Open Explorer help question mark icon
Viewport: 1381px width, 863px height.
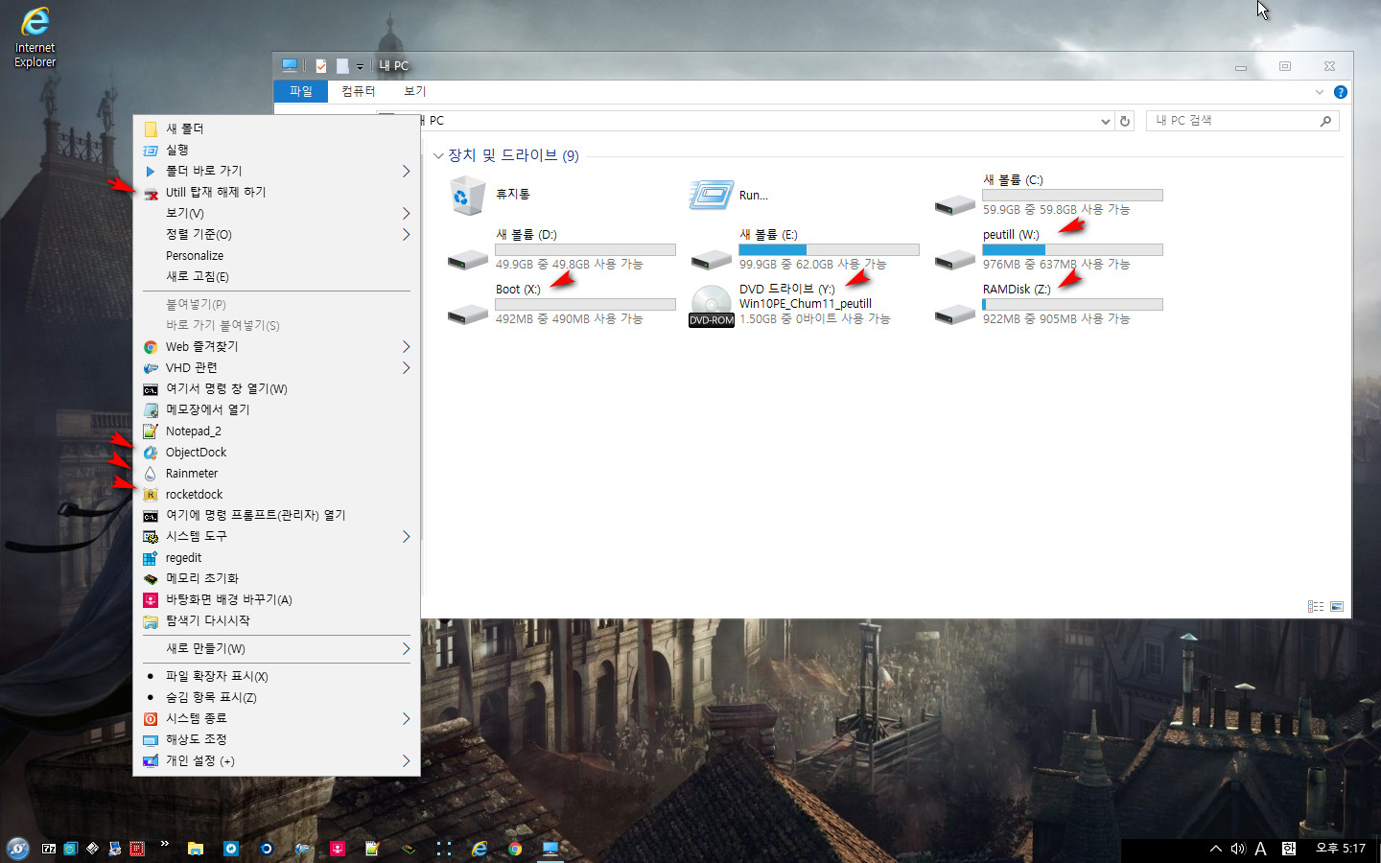click(x=1340, y=92)
